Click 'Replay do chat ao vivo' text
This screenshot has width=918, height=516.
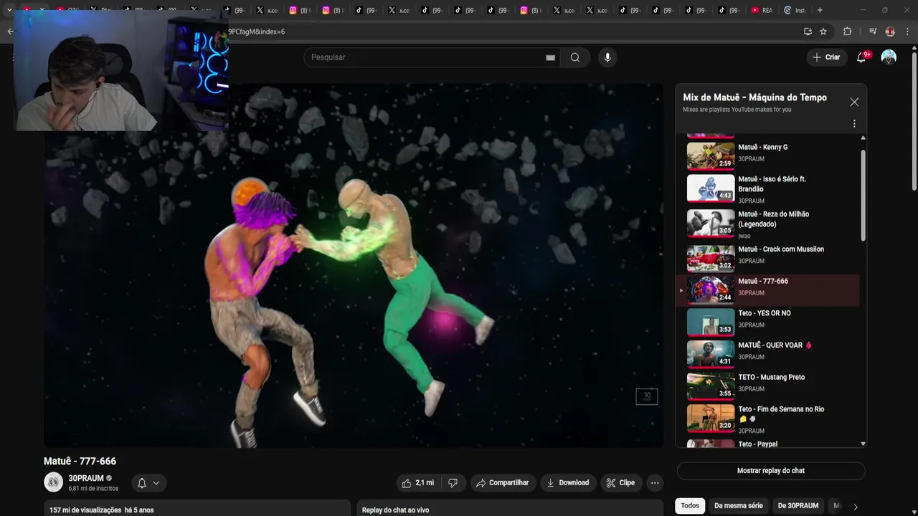[x=395, y=510]
